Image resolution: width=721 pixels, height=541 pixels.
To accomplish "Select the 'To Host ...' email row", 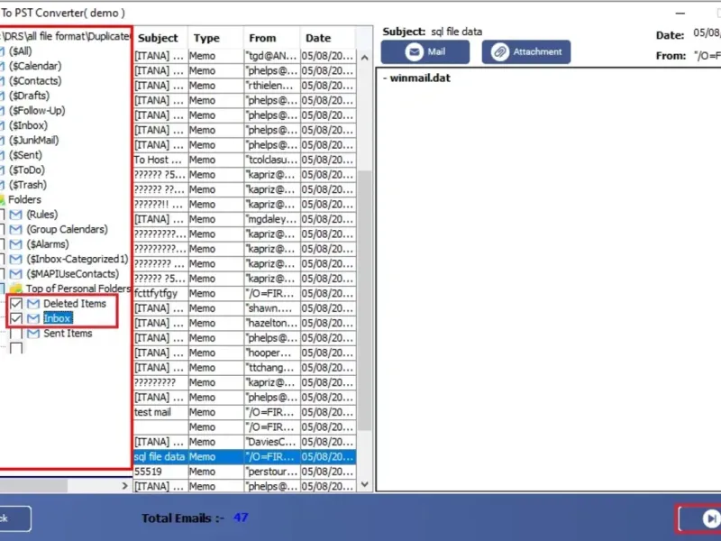I will click(x=244, y=160).
